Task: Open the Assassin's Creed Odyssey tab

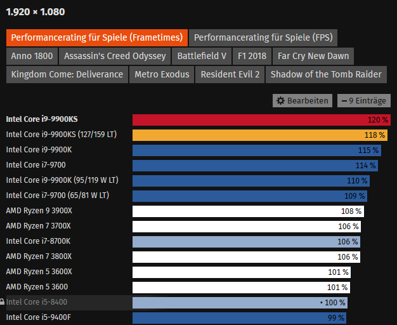Action: click(115, 56)
